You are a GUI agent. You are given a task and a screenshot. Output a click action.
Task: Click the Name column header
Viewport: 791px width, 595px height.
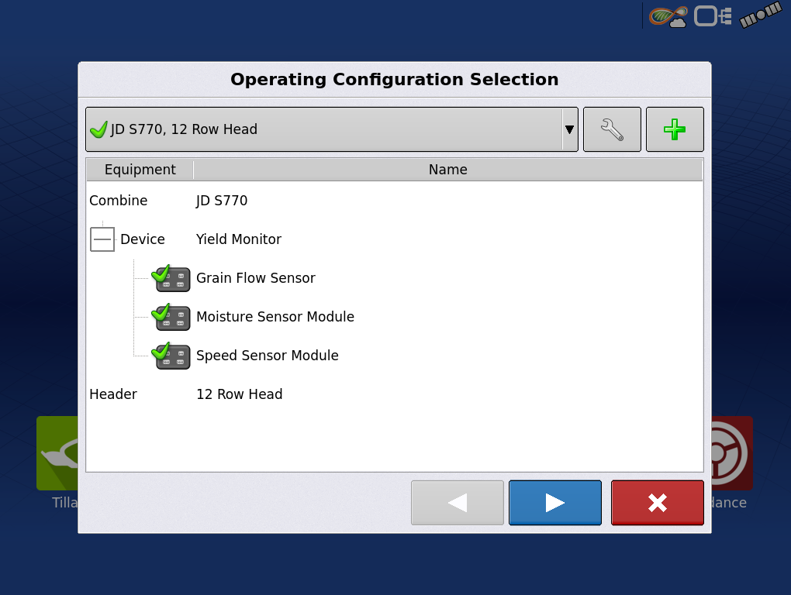pos(448,170)
